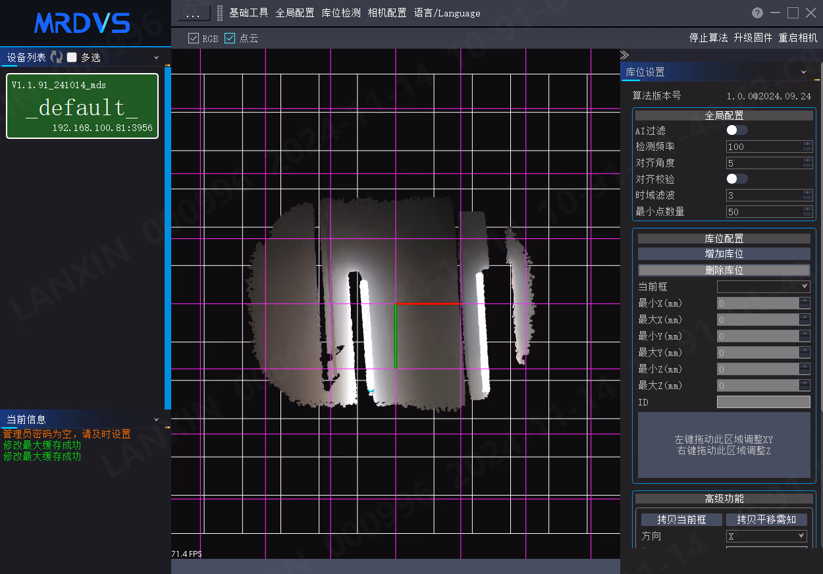Screen dimensions: 823x574
Task: Toggle the 点云 checkbox
Action: [230, 38]
